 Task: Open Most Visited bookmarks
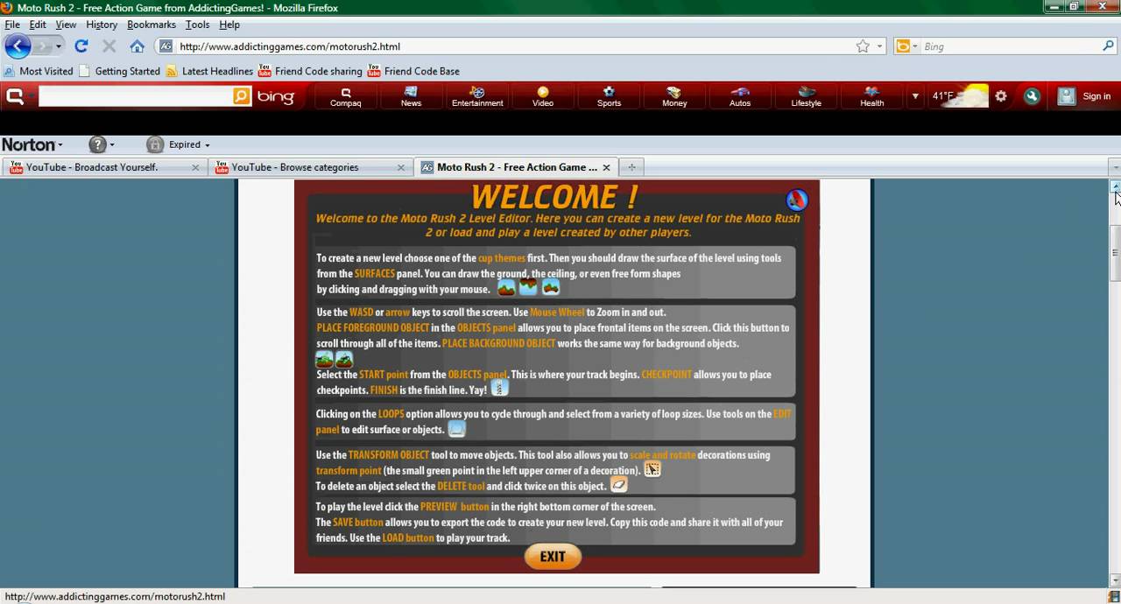click(x=39, y=71)
